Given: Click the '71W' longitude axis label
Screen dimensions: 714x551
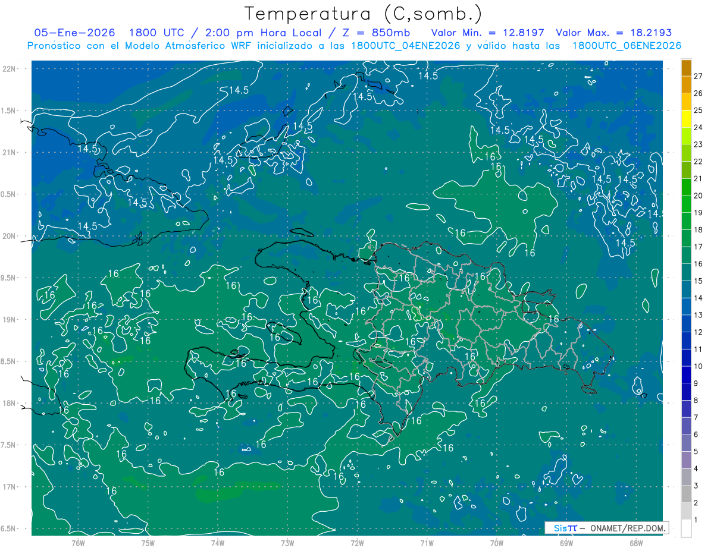Looking at the screenshot, I should click(427, 543).
